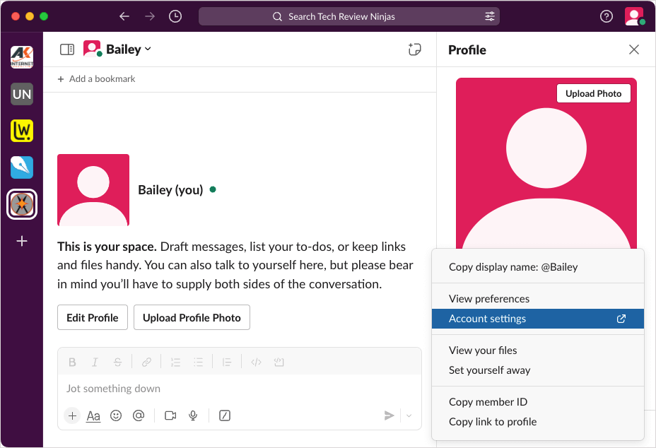
Task: Click Upload Profile Photo button
Action: tap(192, 318)
